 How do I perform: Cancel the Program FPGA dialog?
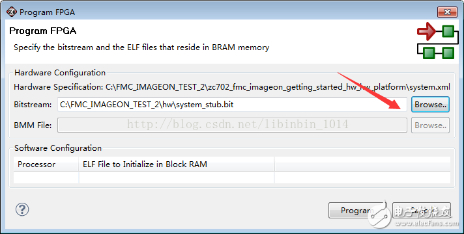(422, 211)
